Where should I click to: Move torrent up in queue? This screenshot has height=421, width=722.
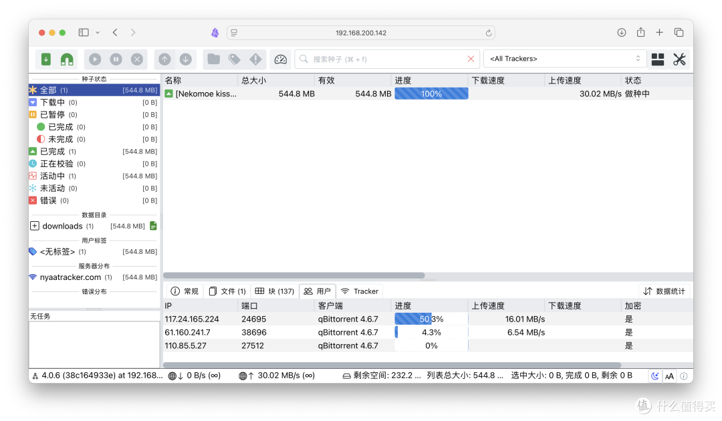164,59
